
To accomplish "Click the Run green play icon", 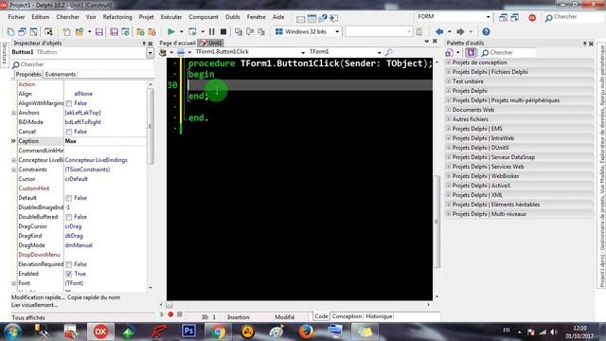I will click(170, 31).
